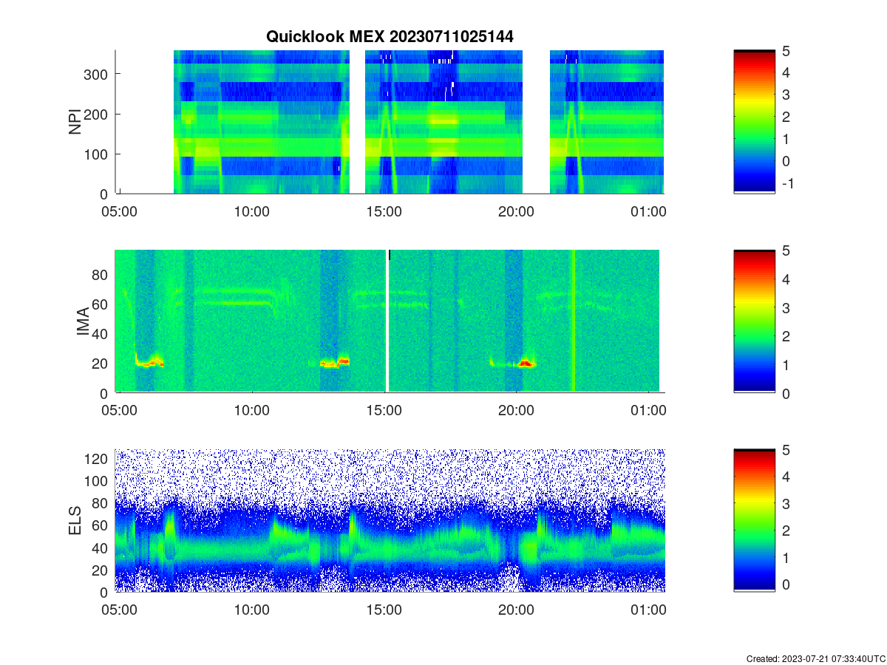
Task: Click the 15:00 tick under IMA plot
Action: pyautogui.click(x=384, y=411)
